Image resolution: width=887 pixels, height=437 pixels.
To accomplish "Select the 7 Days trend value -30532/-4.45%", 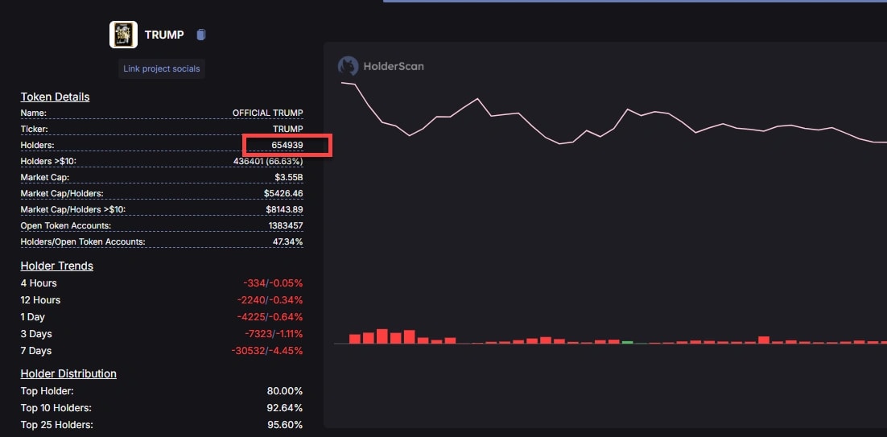I will (x=267, y=351).
